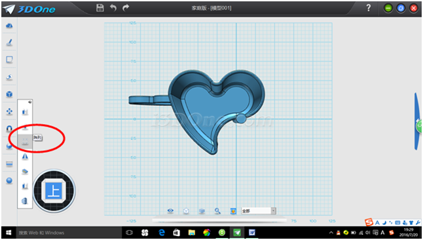Open the sketch drawing pen tool
The width and height of the screenshot is (423, 240).
coord(9,43)
